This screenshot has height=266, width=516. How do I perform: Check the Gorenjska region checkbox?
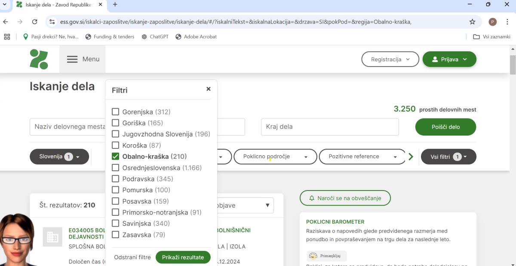(115, 112)
